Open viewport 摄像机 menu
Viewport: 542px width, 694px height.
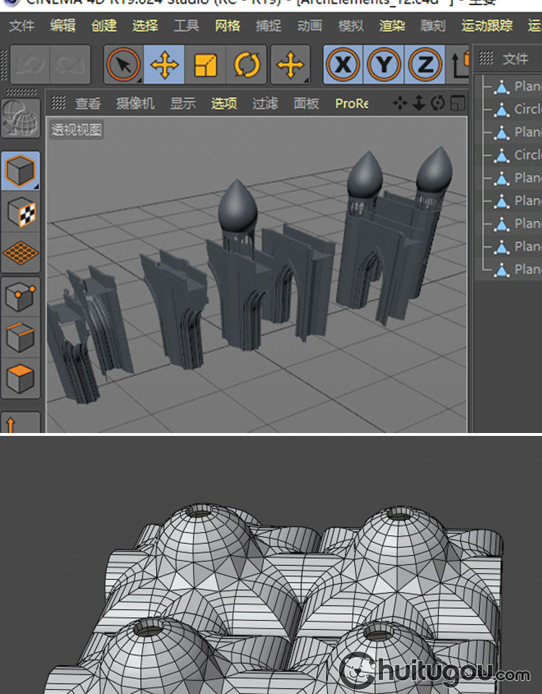coord(135,103)
